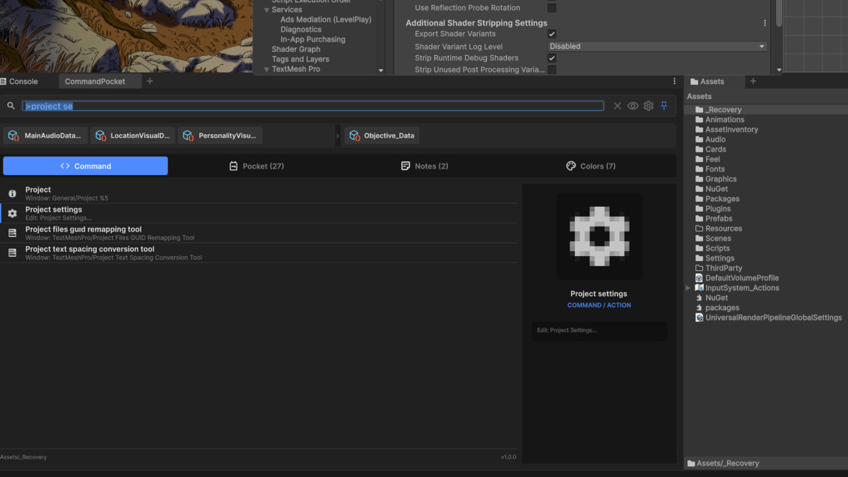This screenshot has height=477, width=848.
Task: Open the MainAudioData pocket asset
Action: [45, 135]
